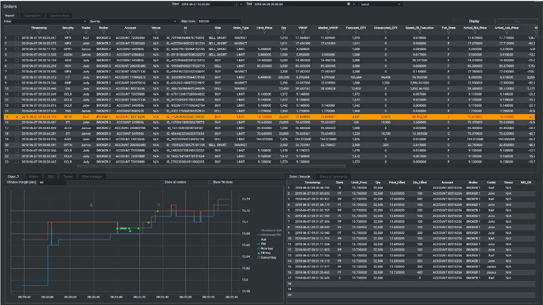Click the calendar icon next to End date
This screenshot has width=543, height=305.
coord(348,4)
